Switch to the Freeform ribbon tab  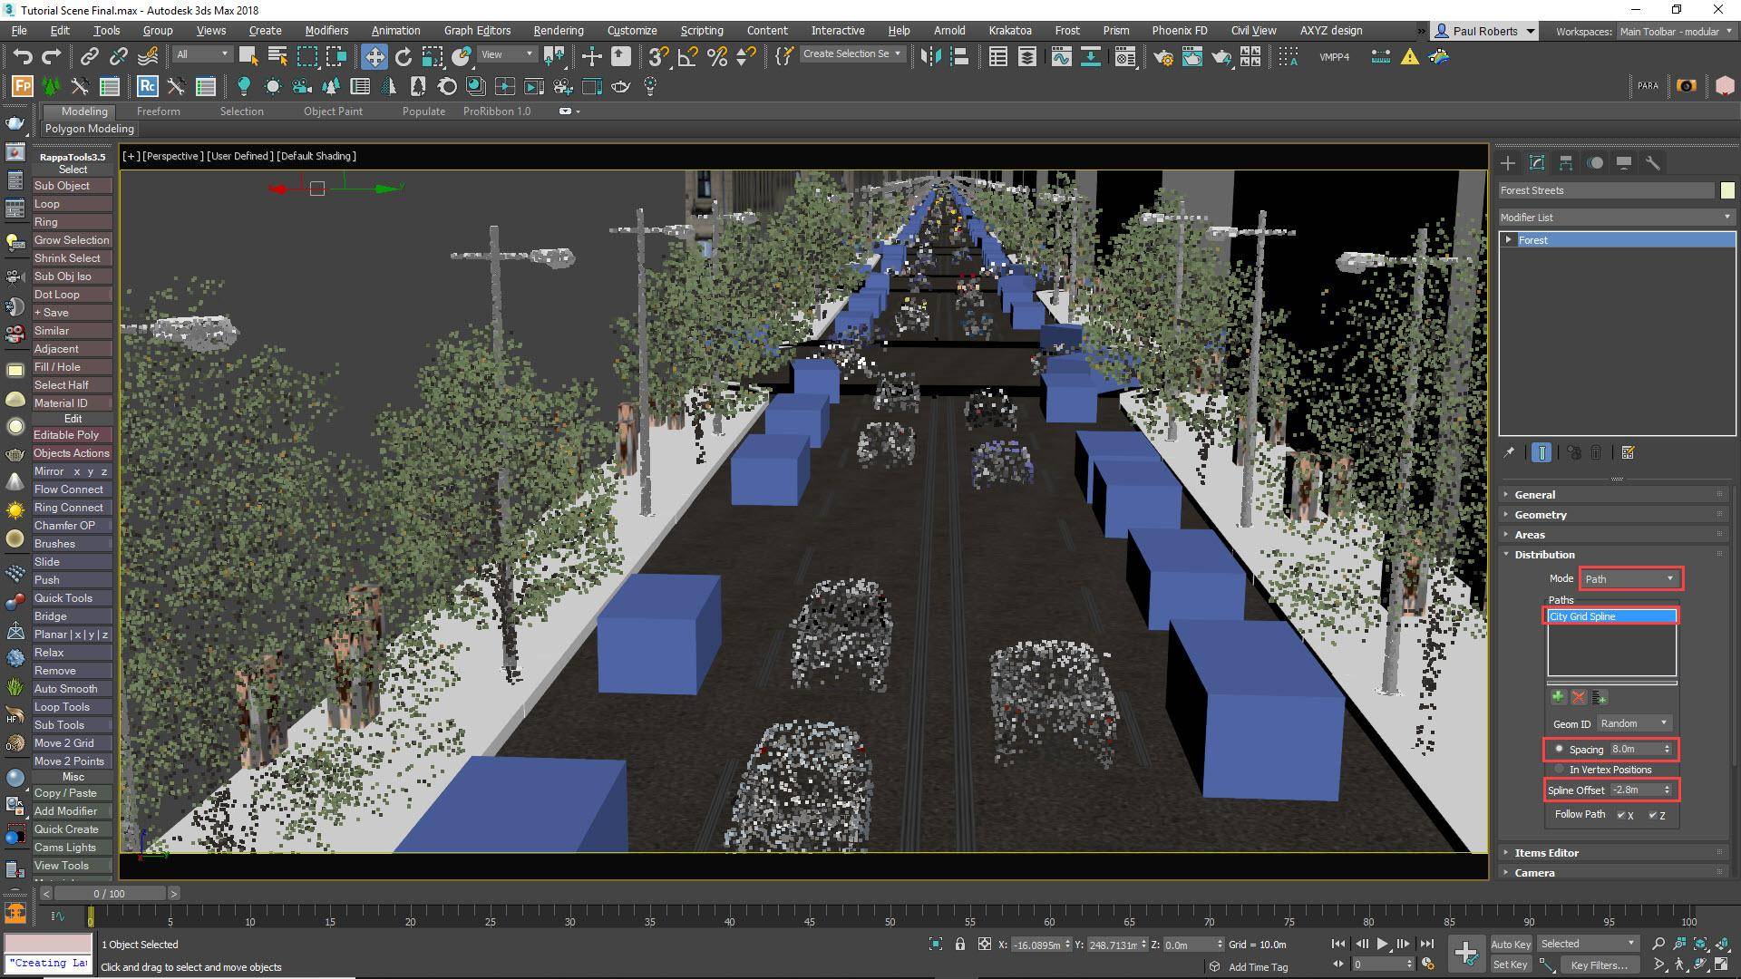coord(159,111)
